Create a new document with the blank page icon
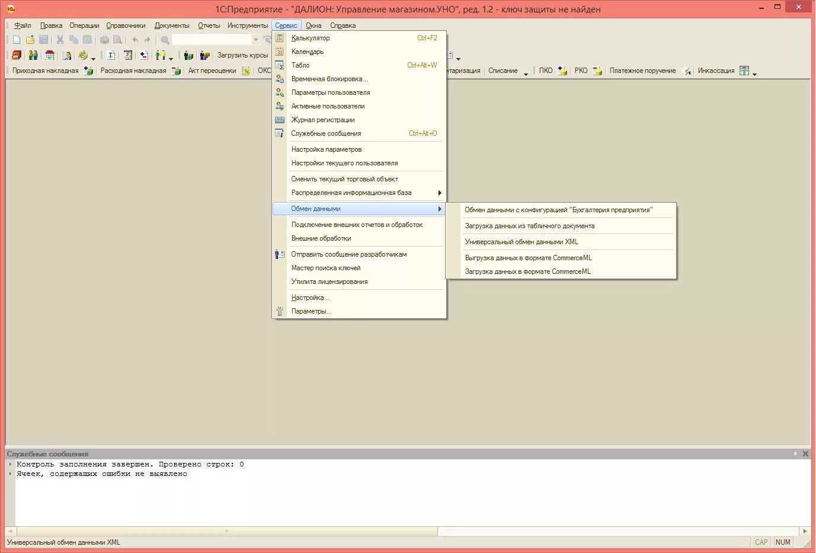816x553 pixels. pos(17,40)
